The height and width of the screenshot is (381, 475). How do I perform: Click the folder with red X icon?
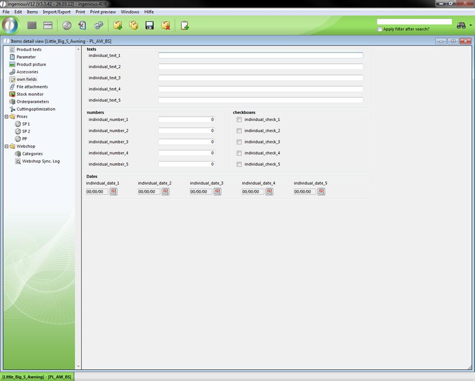pos(165,25)
